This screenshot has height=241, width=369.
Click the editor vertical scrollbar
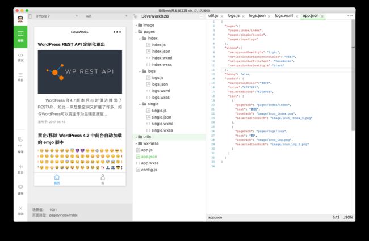tap(353, 75)
